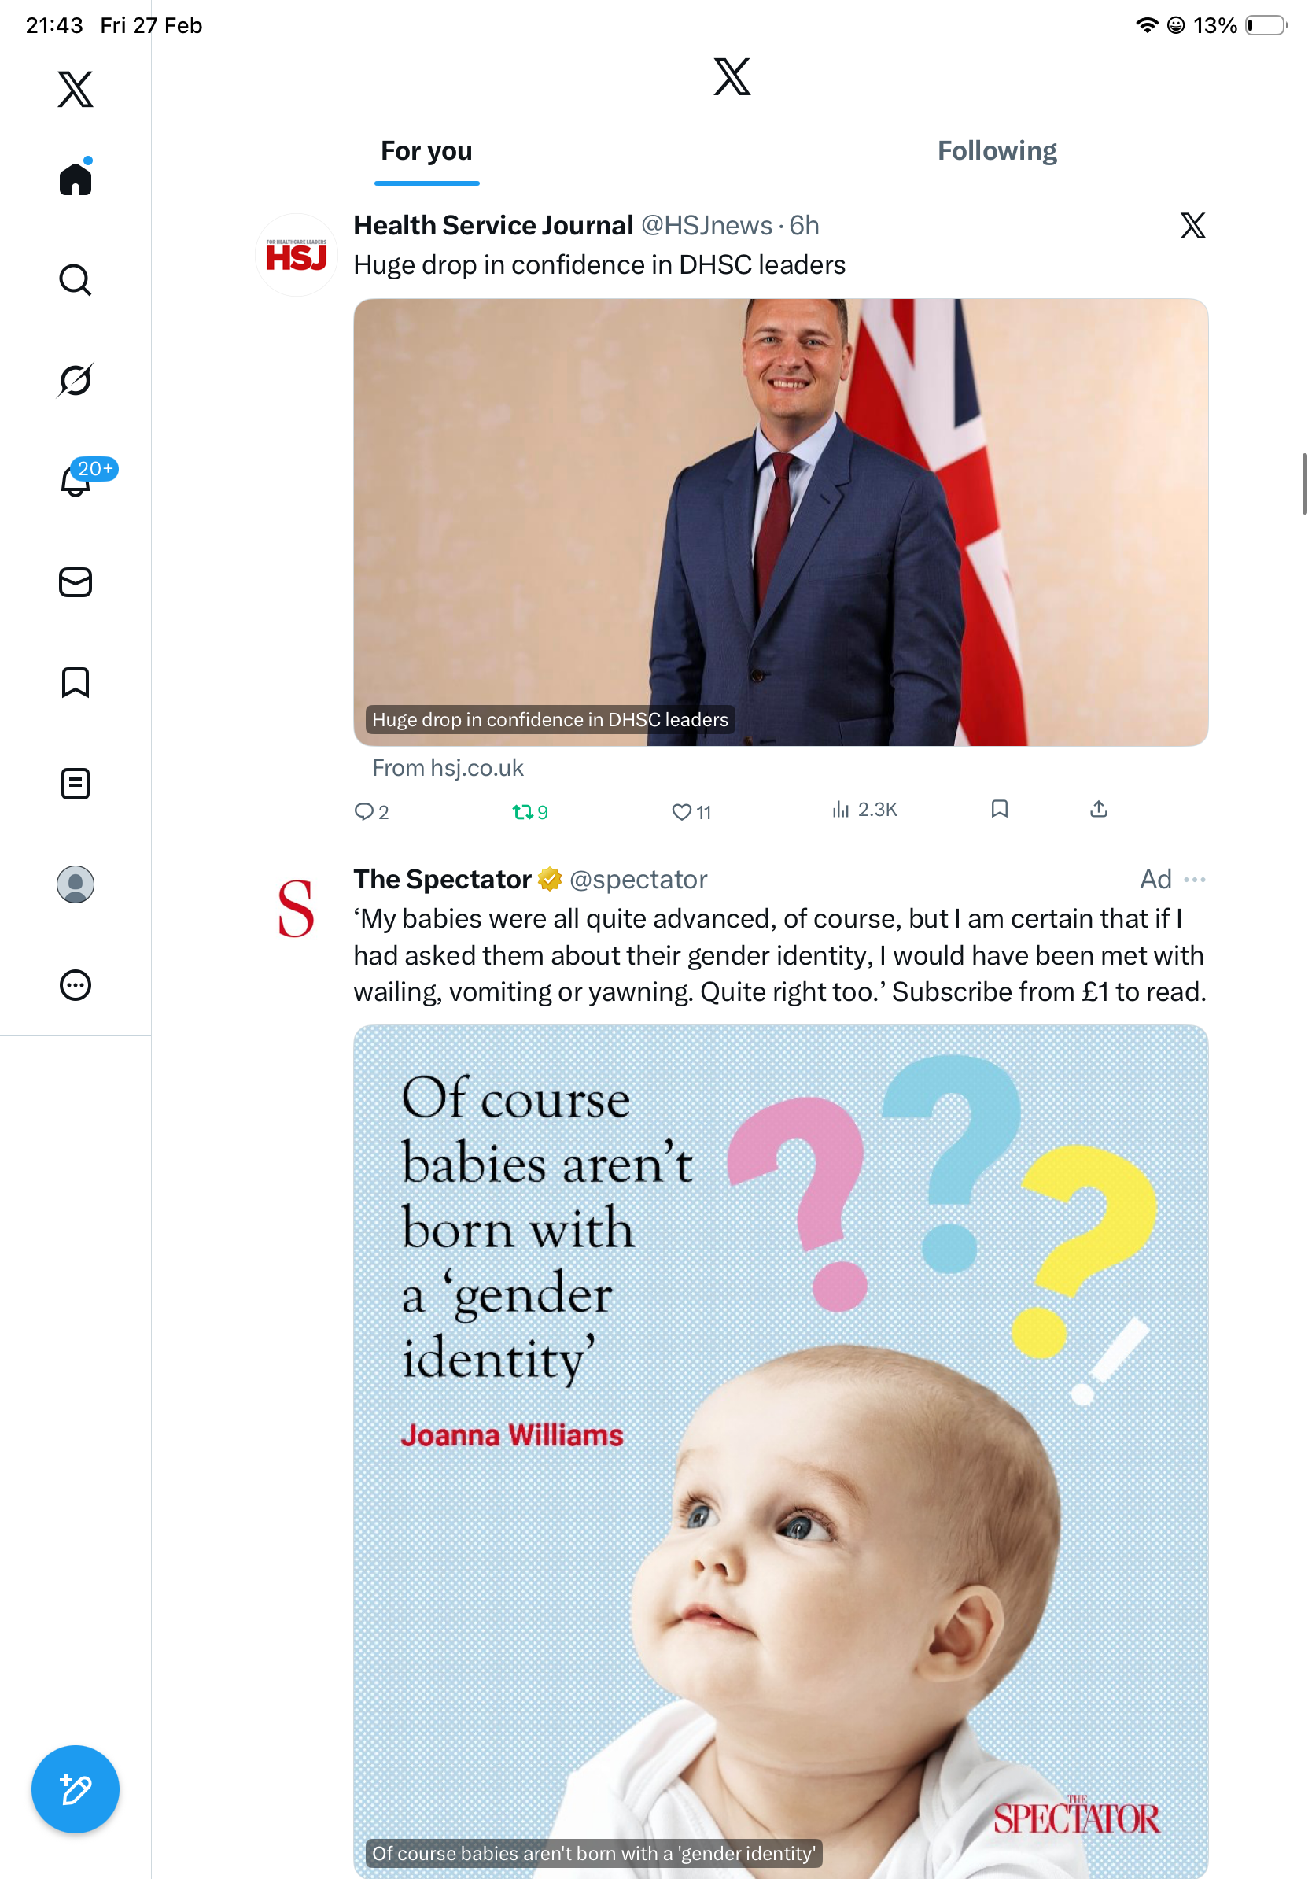Image resolution: width=1312 pixels, height=1879 pixels.
Task: Open the three-dot menu on Spectator ad
Action: pyautogui.click(x=1194, y=879)
